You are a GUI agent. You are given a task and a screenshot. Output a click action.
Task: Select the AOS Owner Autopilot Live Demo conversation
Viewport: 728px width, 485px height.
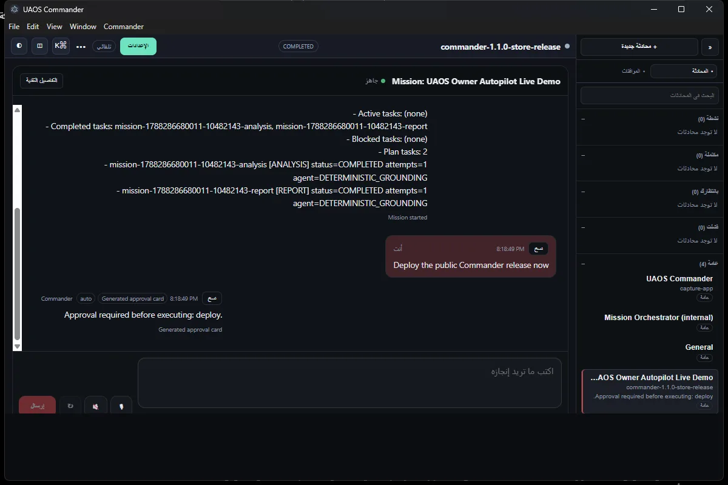650,391
